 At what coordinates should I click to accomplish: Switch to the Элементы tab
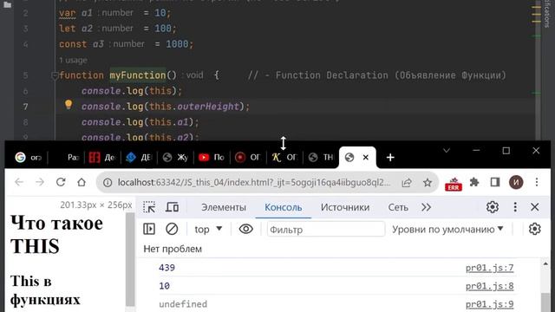point(224,207)
